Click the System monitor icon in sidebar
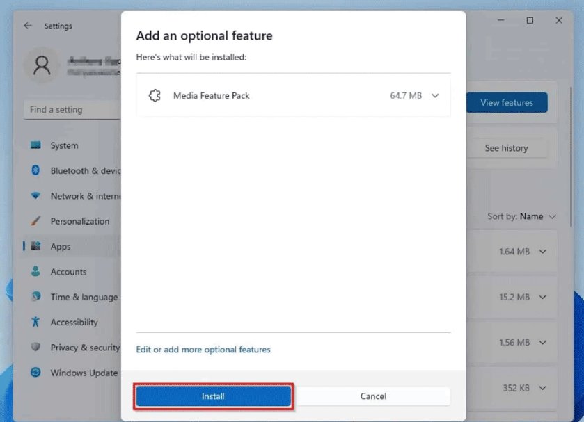This screenshot has height=422, width=584. point(35,145)
